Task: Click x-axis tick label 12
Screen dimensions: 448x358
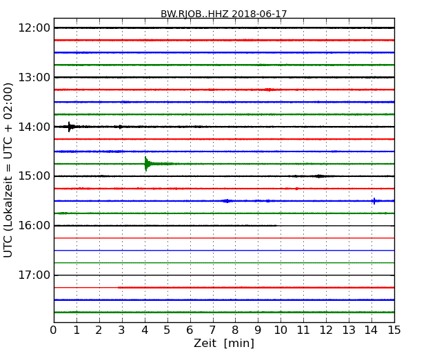Action: coord(326,330)
